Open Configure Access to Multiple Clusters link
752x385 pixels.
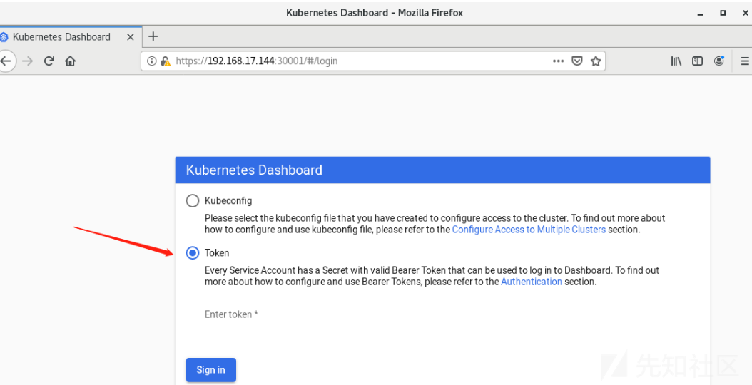coord(529,229)
